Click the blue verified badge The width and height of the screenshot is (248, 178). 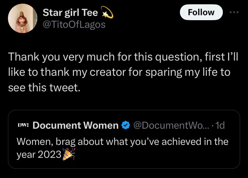126,125
